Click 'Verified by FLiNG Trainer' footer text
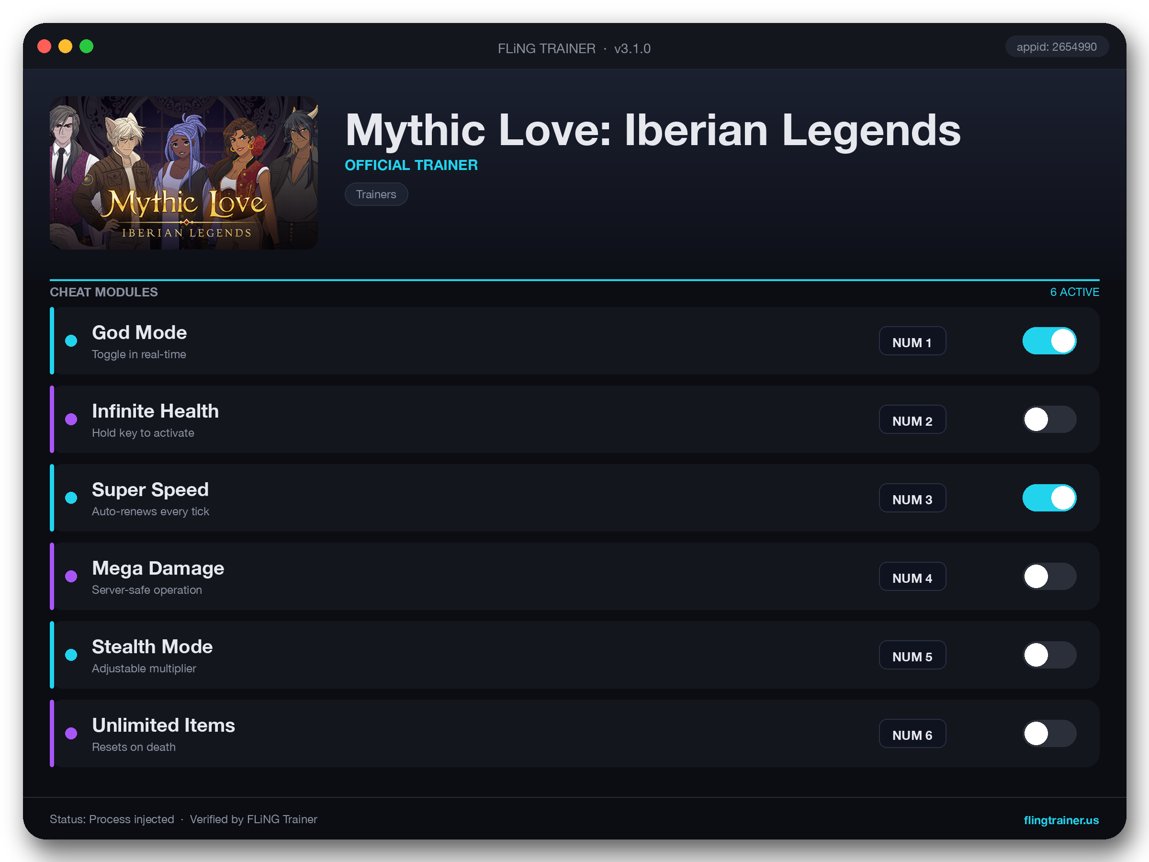This screenshot has height=862, width=1149. 253,819
